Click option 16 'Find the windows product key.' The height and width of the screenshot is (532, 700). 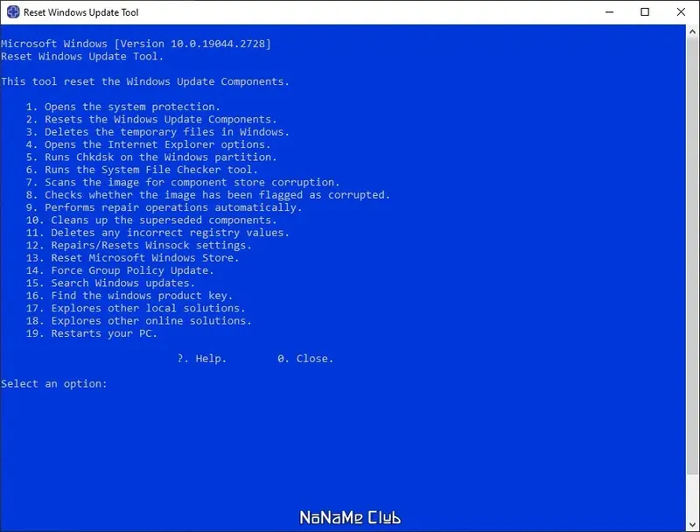[x=129, y=296]
